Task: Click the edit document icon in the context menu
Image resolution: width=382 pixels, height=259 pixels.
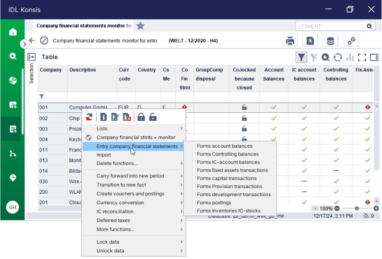Action: tap(115, 117)
